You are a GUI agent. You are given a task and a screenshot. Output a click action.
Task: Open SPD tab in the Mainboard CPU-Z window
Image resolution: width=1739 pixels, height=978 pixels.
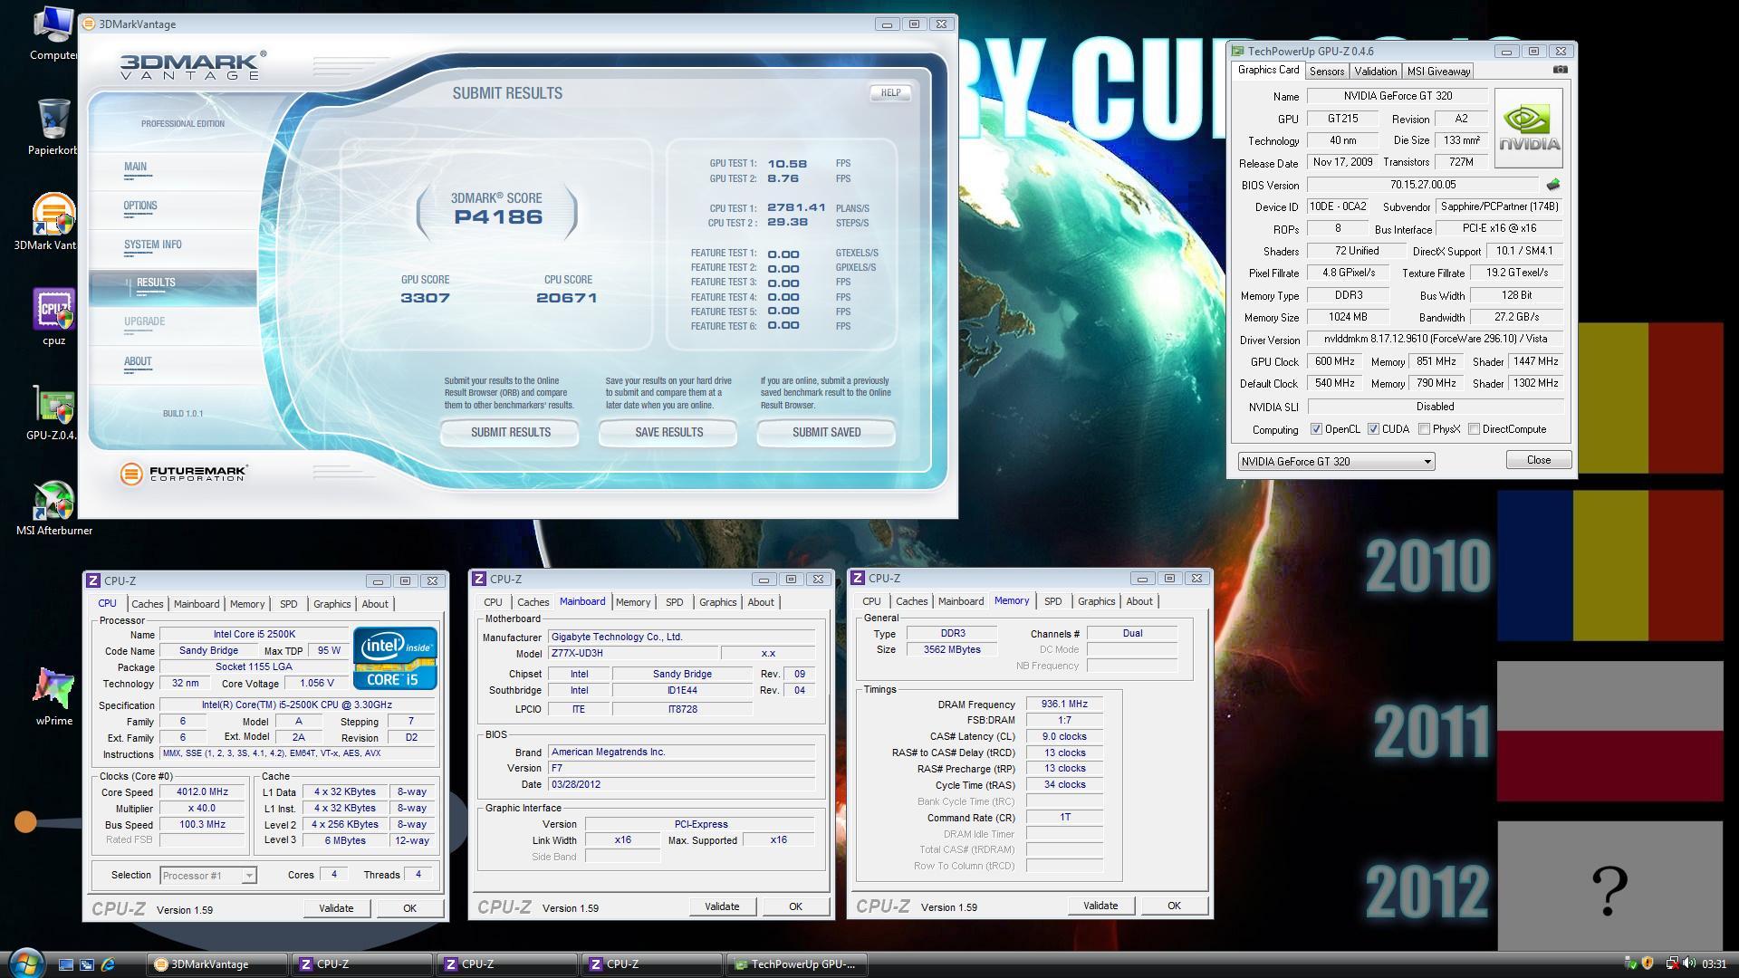click(x=675, y=602)
